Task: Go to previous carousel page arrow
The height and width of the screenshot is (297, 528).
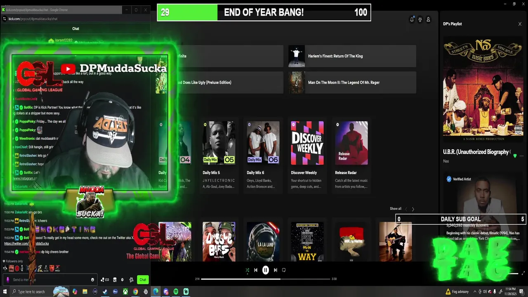Action: pyautogui.click(x=406, y=209)
